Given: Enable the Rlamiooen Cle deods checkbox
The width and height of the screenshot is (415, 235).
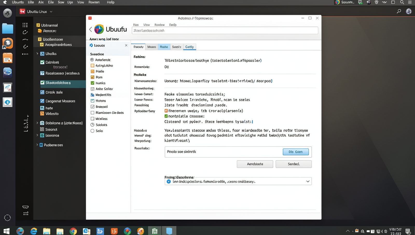Looking at the screenshot, I should coord(92,113).
